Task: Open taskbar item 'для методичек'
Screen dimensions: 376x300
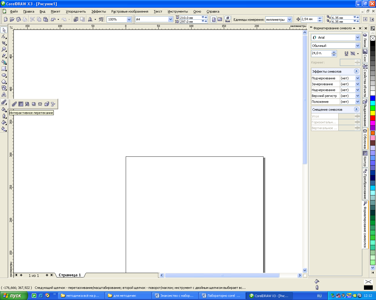Action: [128, 296]
